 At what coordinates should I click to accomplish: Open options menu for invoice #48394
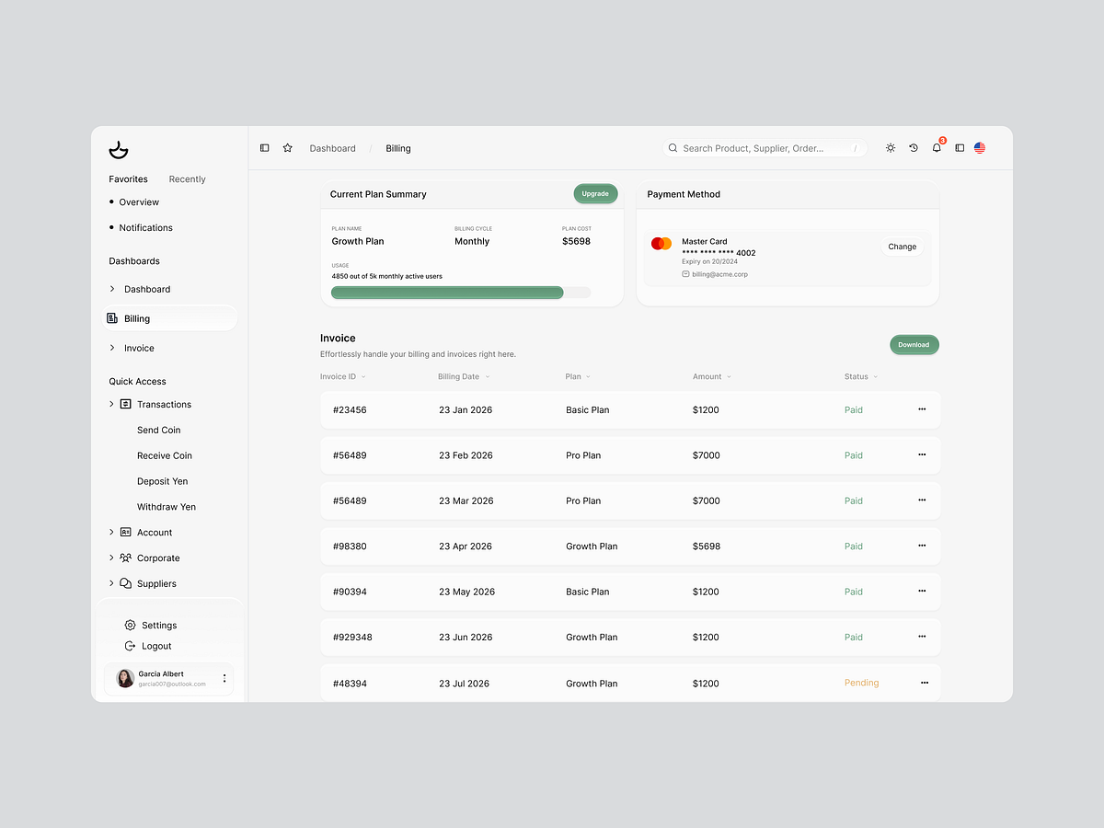[x=924, y=683]
